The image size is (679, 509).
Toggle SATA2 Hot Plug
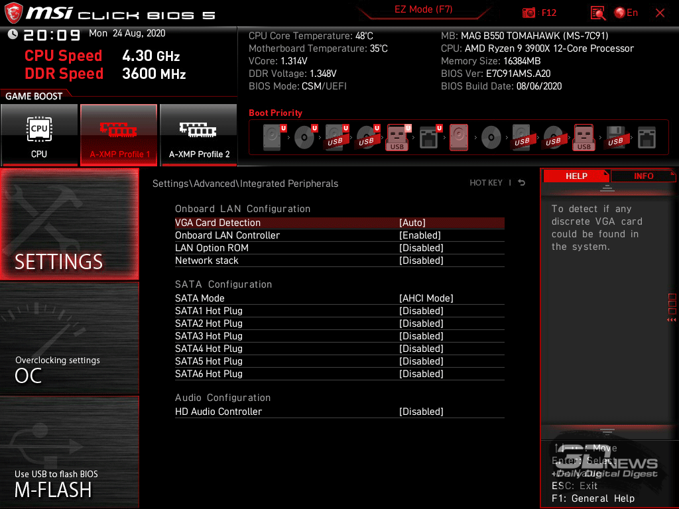[x=339, y=323]
